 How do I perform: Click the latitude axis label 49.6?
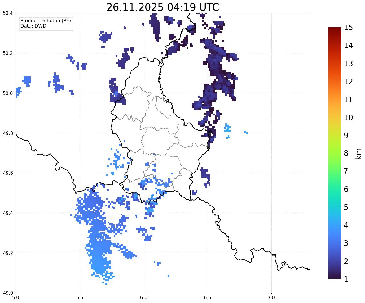point(8,173)
